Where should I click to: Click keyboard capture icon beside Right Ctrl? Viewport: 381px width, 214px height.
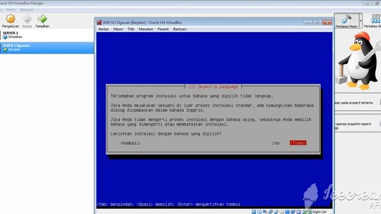310,212
